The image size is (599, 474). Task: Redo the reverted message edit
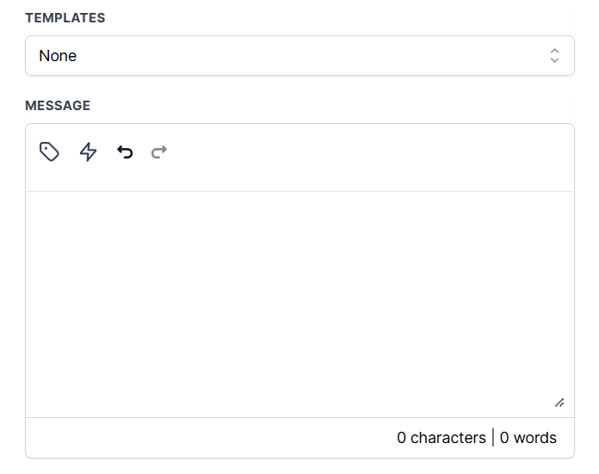159,152
